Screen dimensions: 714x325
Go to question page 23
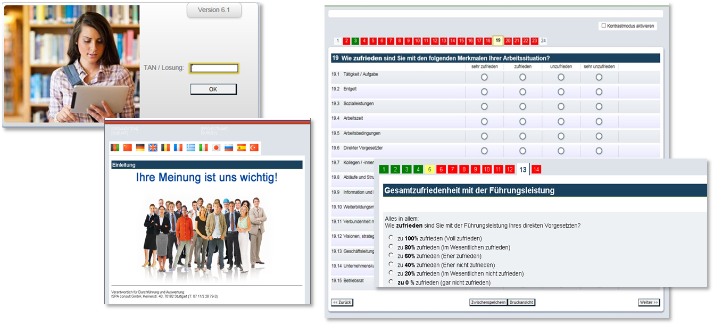click(534, 41)
